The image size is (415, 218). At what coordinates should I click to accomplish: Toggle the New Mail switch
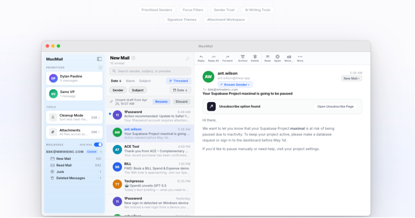(x=98, y=145)
